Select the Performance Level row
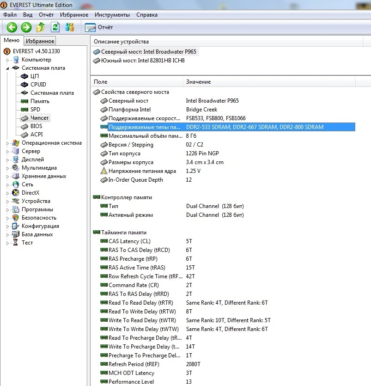 pyautogui.click(x=228, y=382)
